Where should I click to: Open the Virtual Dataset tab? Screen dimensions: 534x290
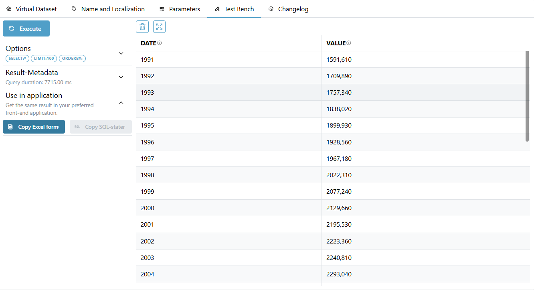click(32, 9)
